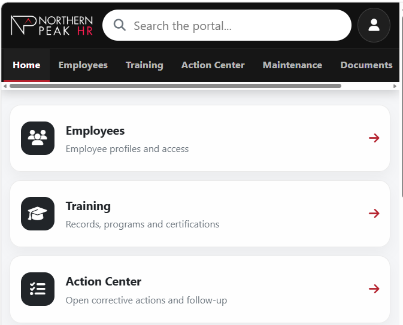Click the nav scrollbar left arrow
Viewport: 403px width, 325px height.
coord(5,86)
